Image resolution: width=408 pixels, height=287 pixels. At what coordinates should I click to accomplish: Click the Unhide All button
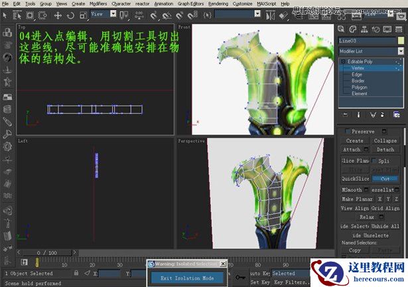point(385,227)
